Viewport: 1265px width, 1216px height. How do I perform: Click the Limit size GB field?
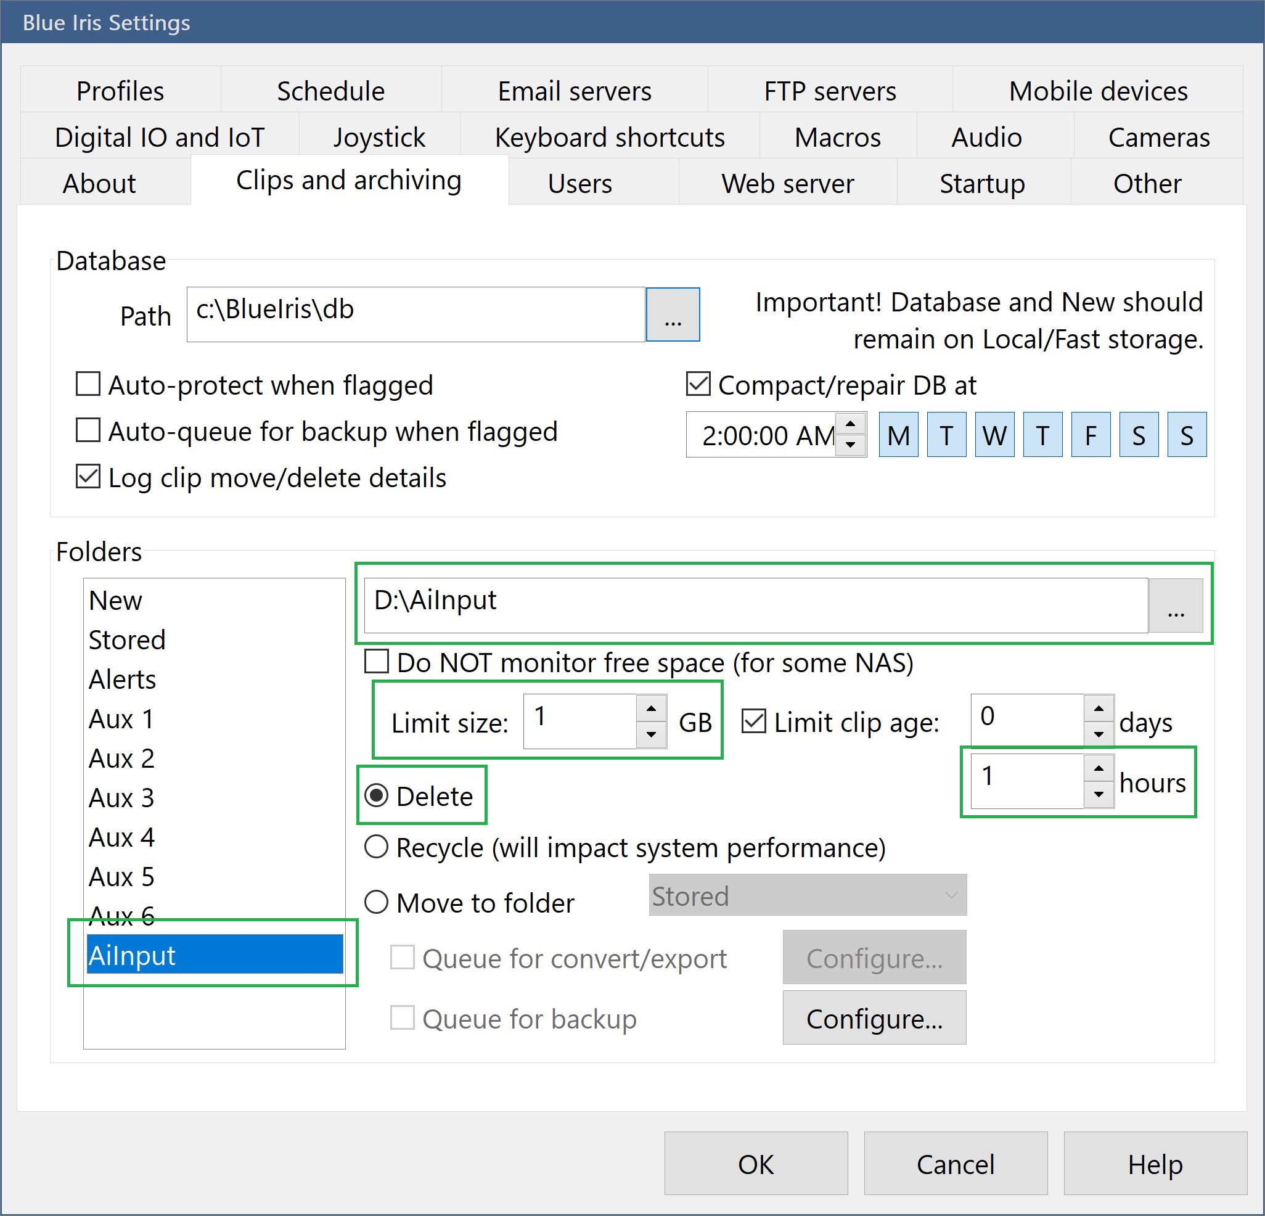[579, 721]
